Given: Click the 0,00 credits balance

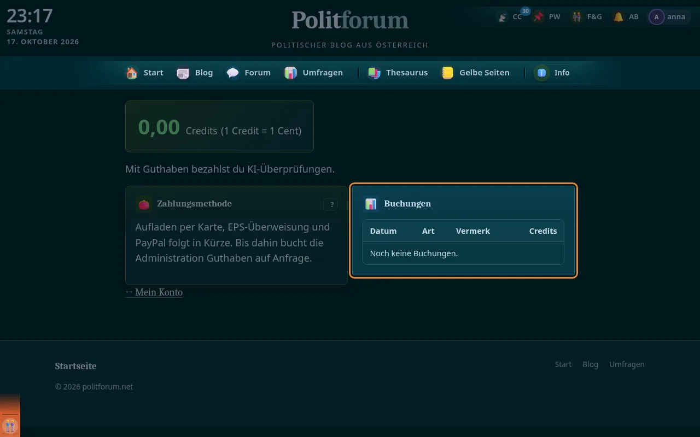Looking at the screenshot, I should (159, 127).
